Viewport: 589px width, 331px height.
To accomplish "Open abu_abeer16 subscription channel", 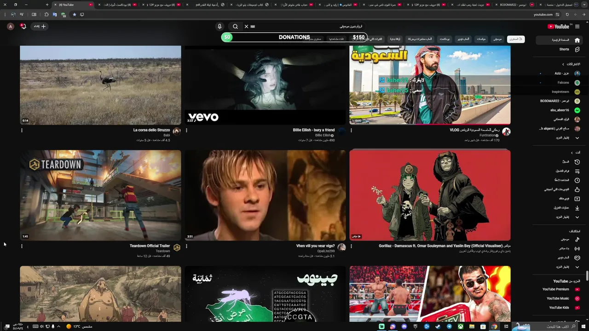I will coord(560,110).
